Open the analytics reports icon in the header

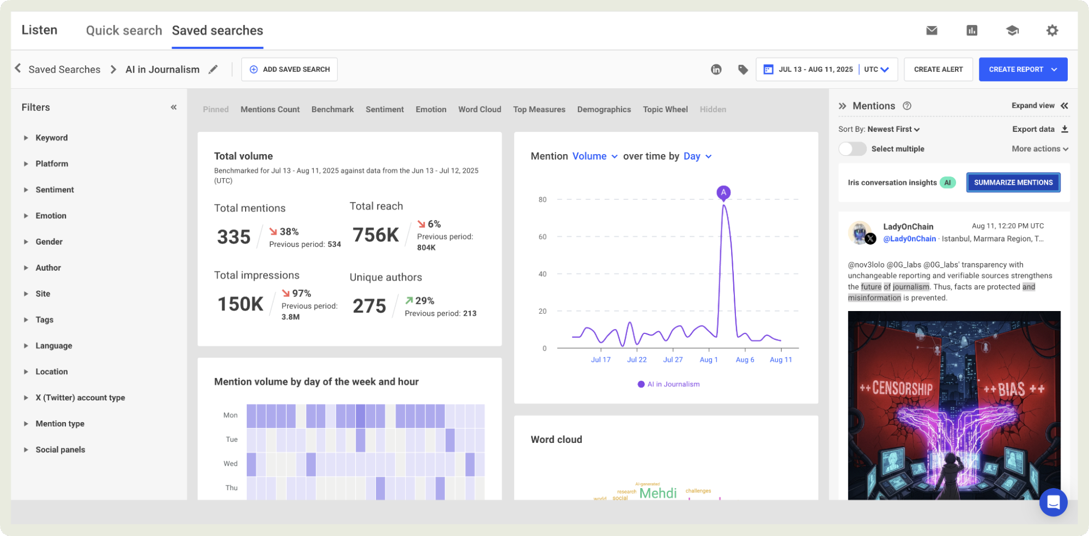tap(972, 31)
